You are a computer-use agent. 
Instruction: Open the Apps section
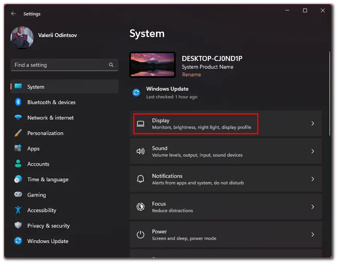click(64, 149)
